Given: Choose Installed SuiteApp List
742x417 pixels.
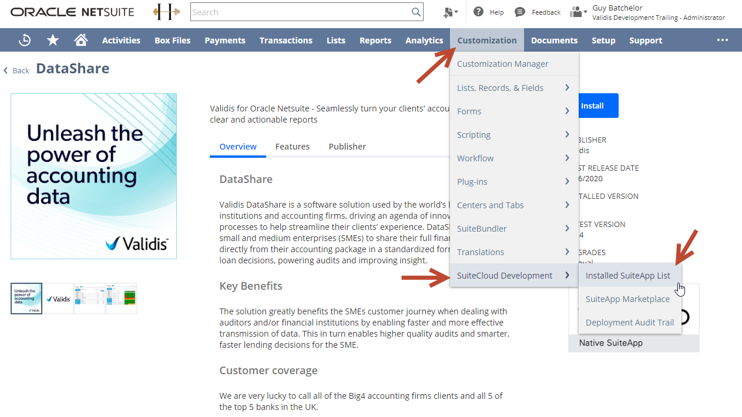Looking at the screenshot, I should 630,276.
